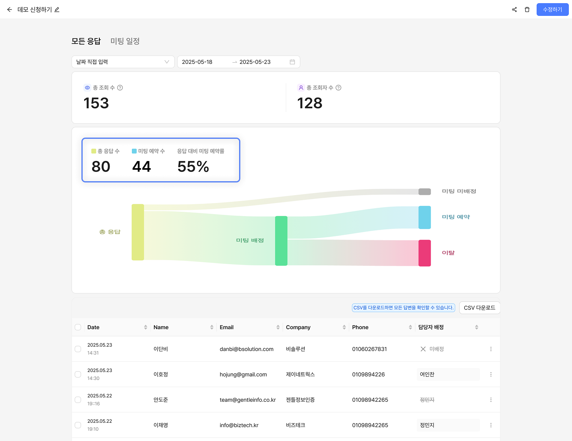Click the pink 이탈 node in chart
This screenshot has height=441, width=572.
(425, 253)
